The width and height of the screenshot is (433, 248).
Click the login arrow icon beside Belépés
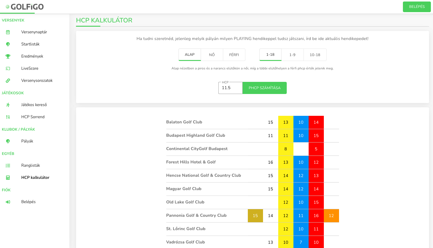(x=8, y=202)
